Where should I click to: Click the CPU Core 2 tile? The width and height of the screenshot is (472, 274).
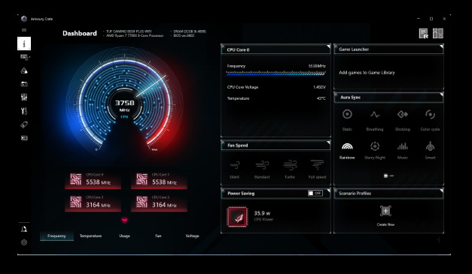[x=93, y=203]
